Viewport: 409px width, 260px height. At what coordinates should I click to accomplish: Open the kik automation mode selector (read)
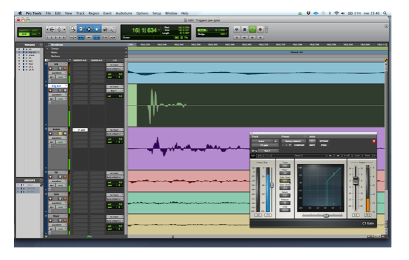(61, 77)
